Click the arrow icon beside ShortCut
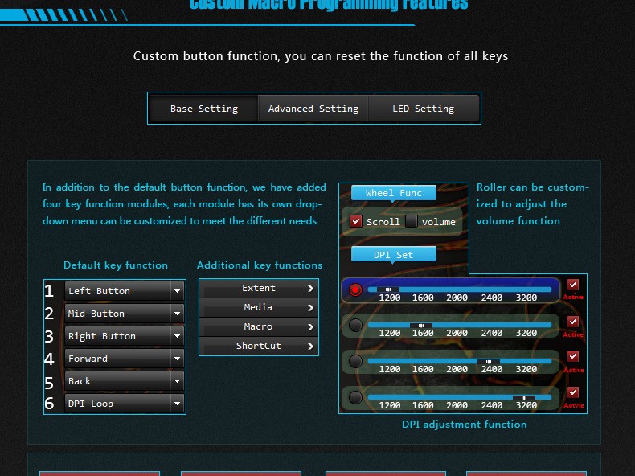The image size is (635, 476). pyautogui.click(x=310, y=347)
